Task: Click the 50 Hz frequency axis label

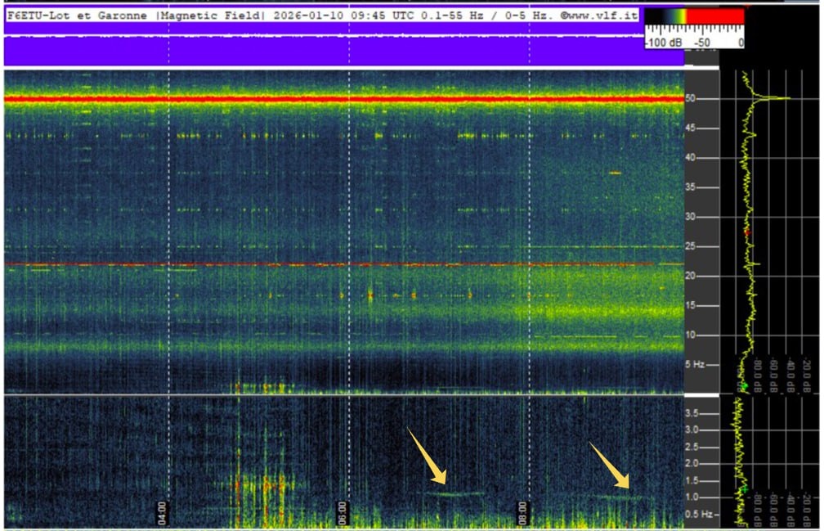Action: [691, 98]
